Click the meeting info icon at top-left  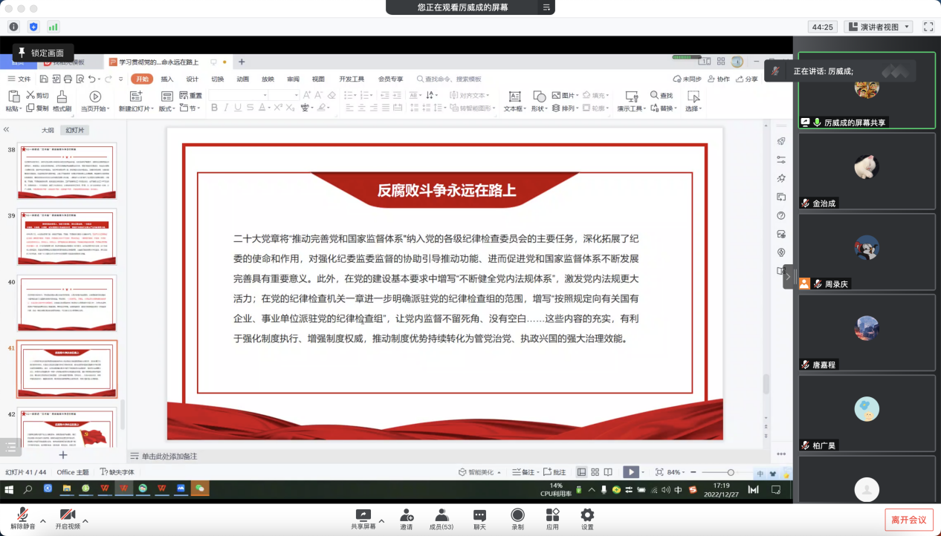click(13, 27)
